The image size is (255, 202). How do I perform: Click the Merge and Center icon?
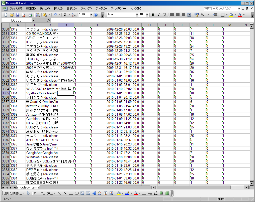189,15
